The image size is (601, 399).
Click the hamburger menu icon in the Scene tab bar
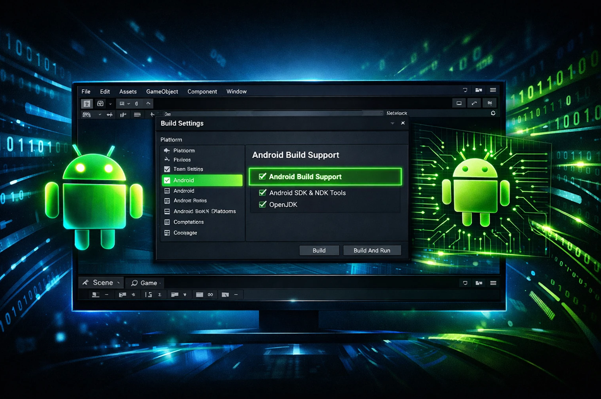pyautogui.click(x=493, y=283)
